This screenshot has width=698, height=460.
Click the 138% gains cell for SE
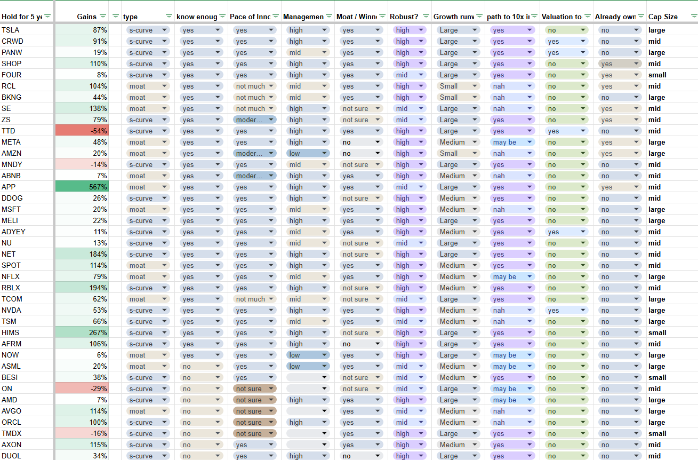82,108
